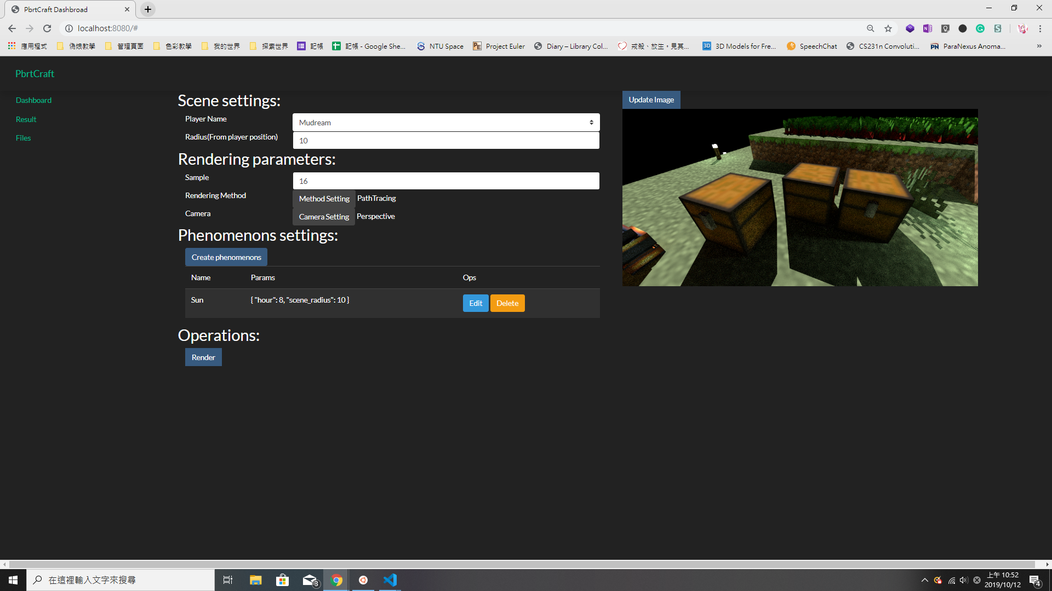Click the PbrtCraft brand link
The image size is (1052, 591).
[x=35, y=74]
